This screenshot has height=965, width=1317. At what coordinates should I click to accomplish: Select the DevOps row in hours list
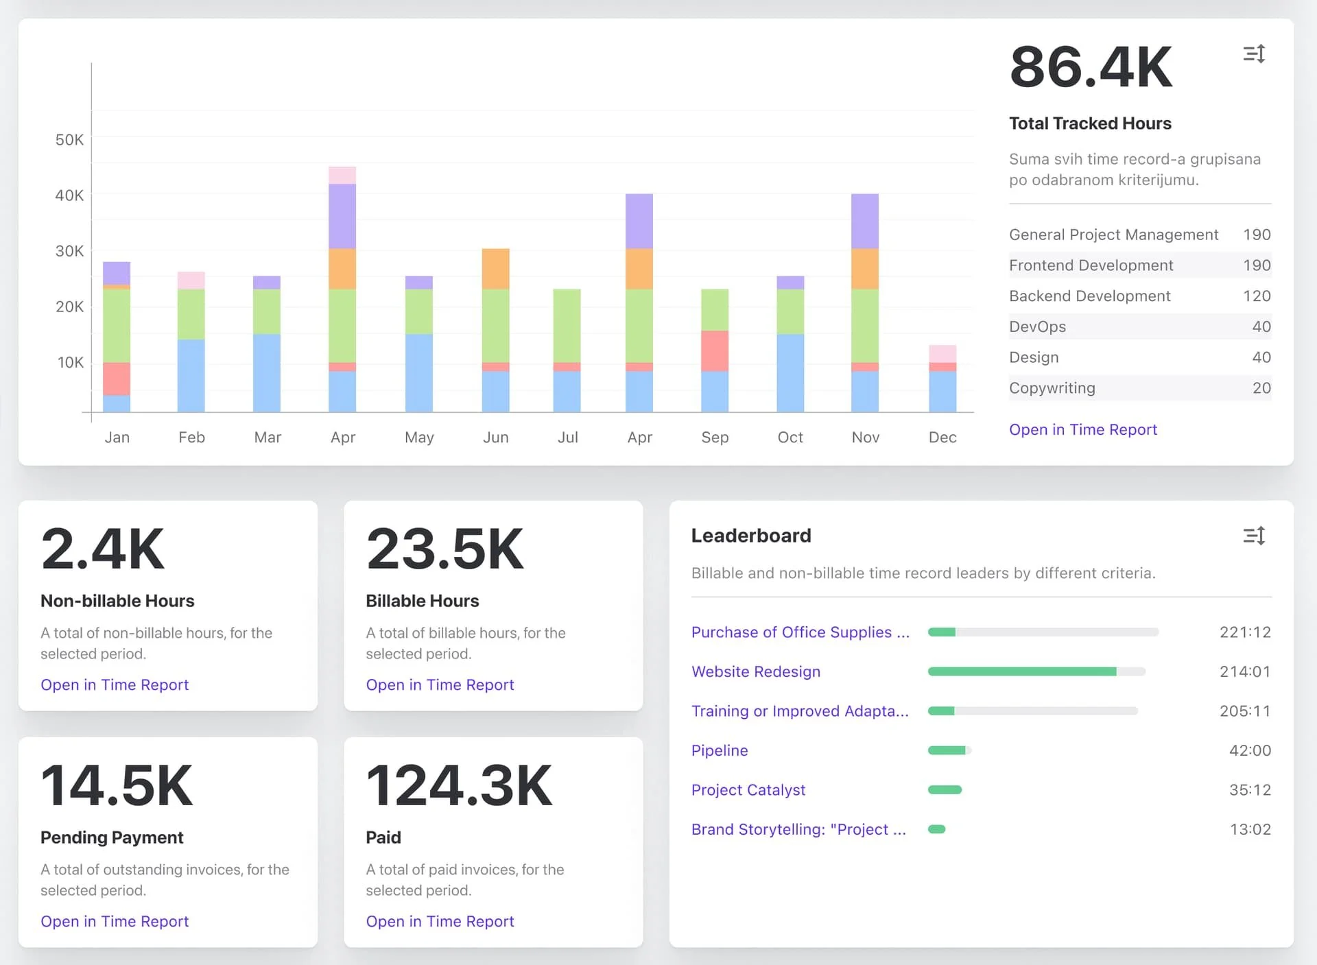tap(1139, 327)
